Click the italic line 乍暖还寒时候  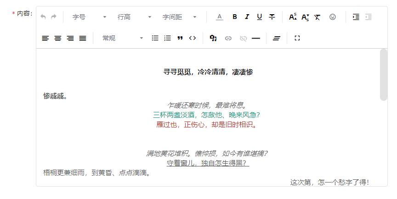208,105
